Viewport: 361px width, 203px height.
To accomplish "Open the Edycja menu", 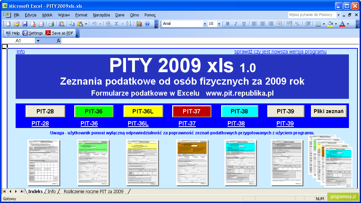I will [31, 15].
